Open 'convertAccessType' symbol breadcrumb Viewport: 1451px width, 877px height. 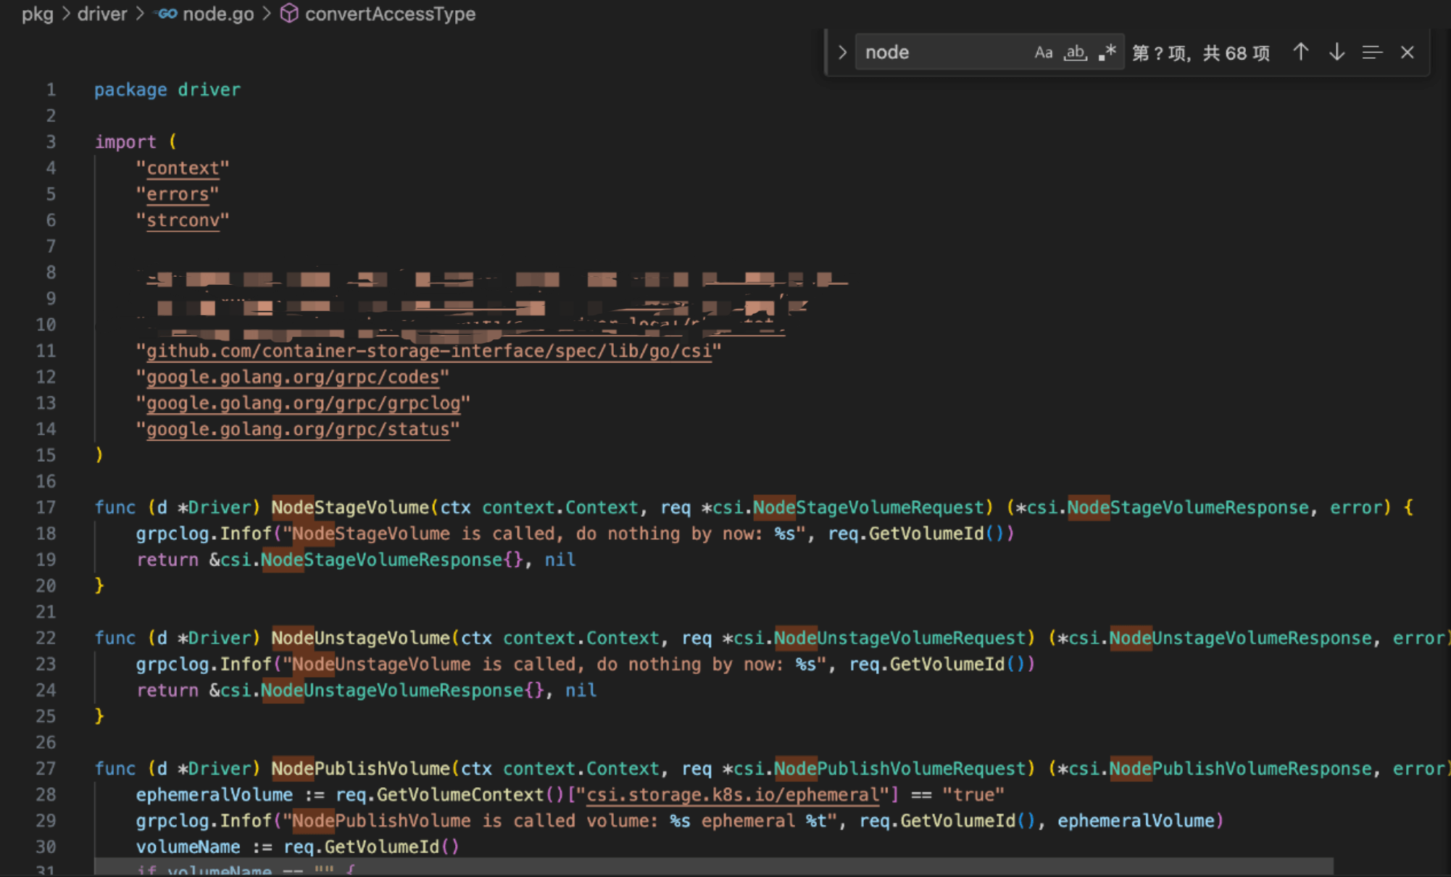click(x=390, y=14)
